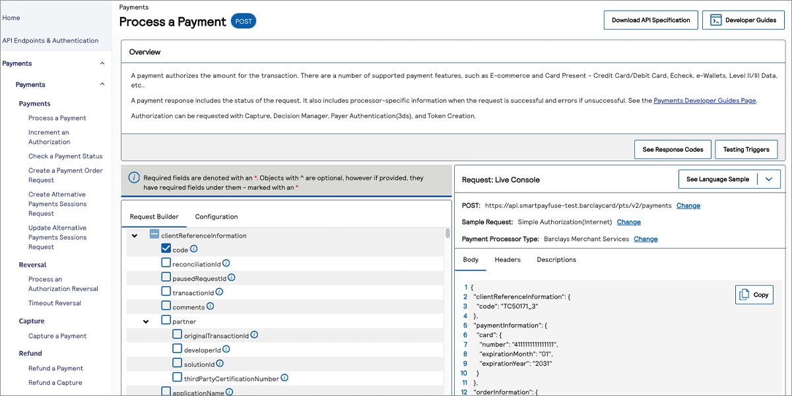Click info icon next to transactionId
The width and height of the screenshot is (792, 396).
pos(219,292)
